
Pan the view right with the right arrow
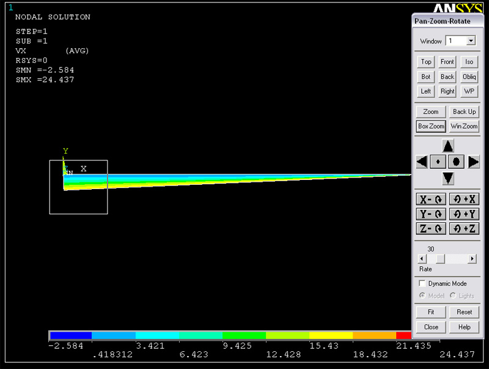tap(474, 162)
